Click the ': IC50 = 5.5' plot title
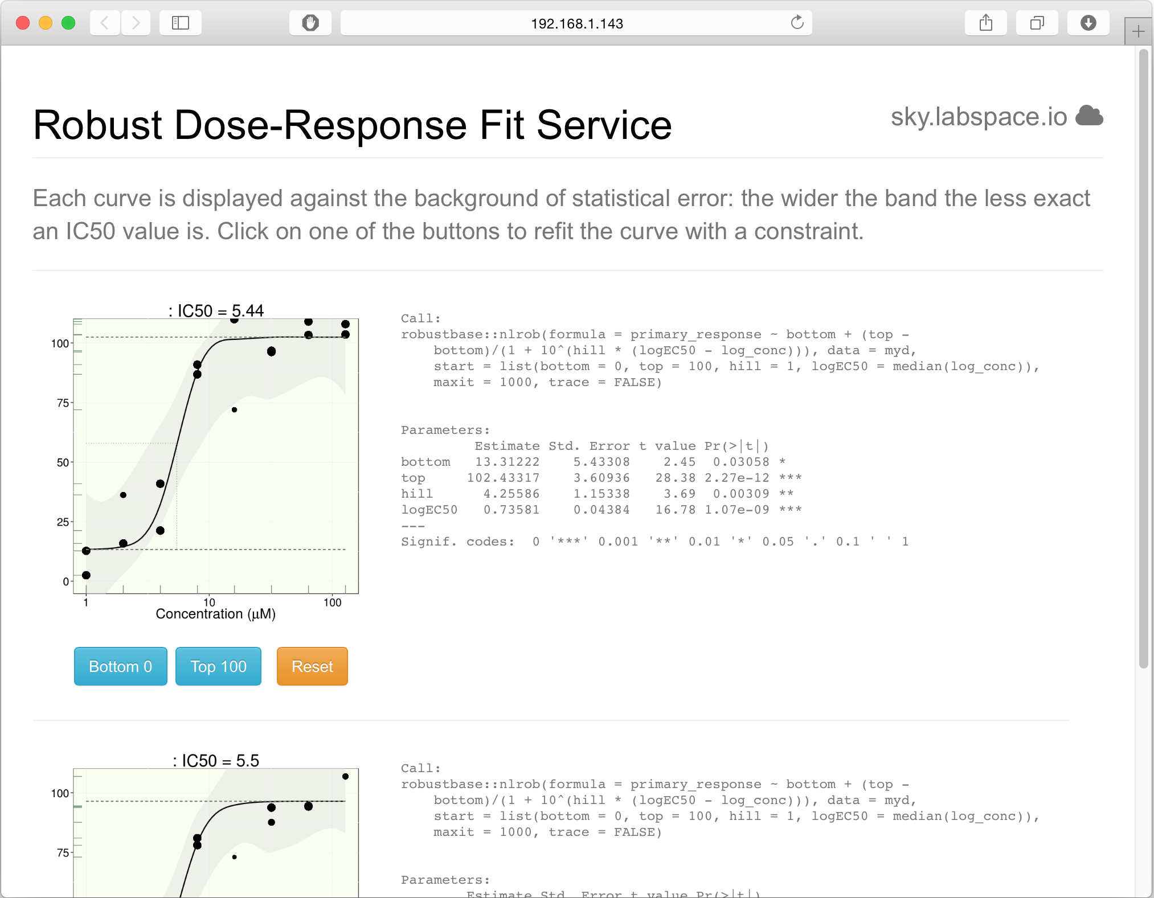Image resolution: width=1154 pixels, height=898 pixels. tap(216, 761)
